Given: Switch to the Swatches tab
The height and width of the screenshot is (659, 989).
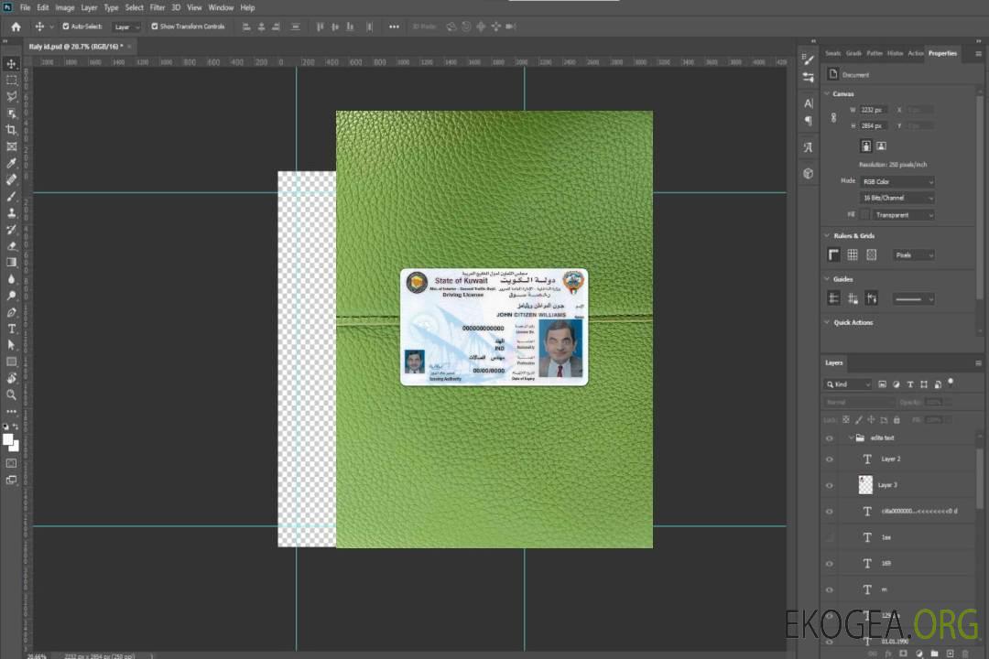Looking at the screenshot, I should pos(833,54).
